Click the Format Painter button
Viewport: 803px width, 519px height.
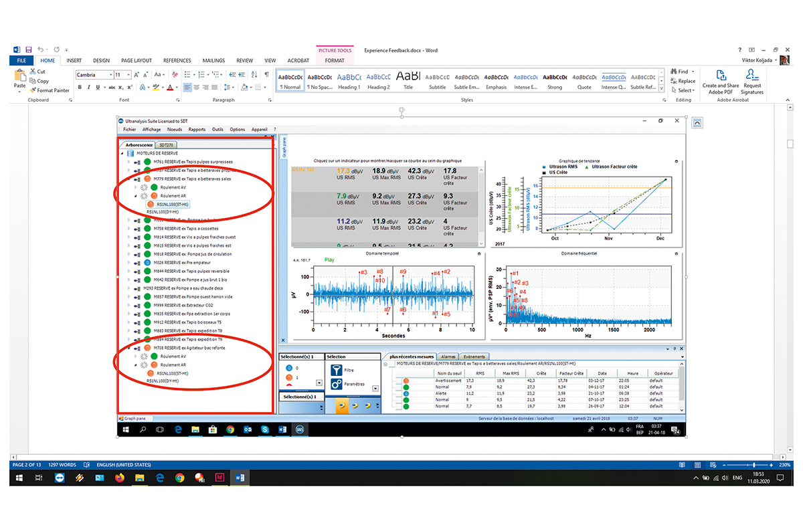(x=50, y=90)
